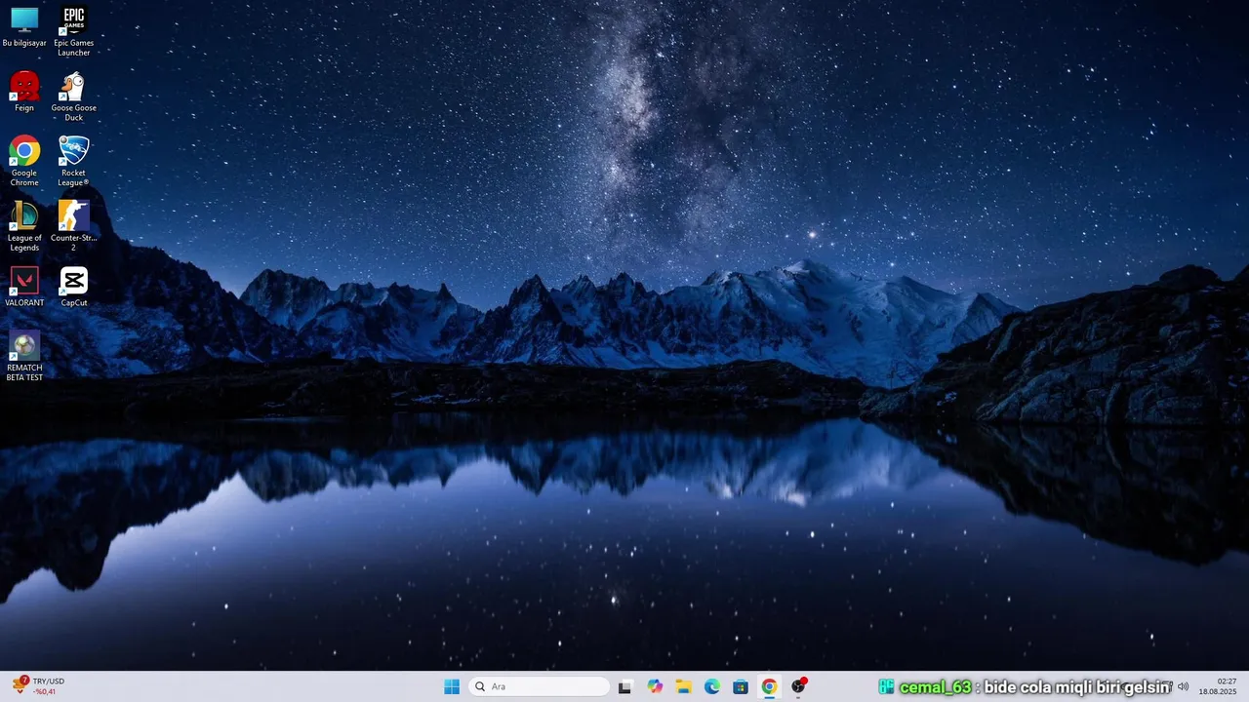Launch Copilot from the taskbar
The width and height of the screenshot is (1249, 702).
tap(655, 686)
